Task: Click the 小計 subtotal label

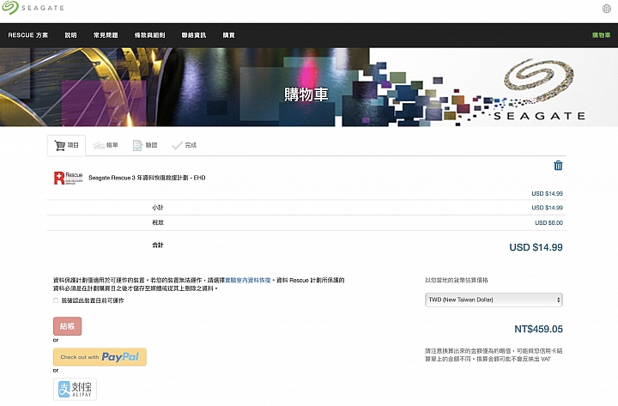Action: (158, 208)
